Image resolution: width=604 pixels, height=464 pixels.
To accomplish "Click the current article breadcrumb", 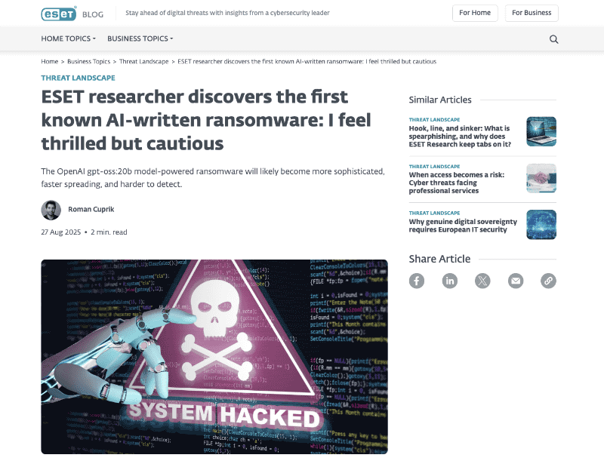I will (x=307, y=62).
